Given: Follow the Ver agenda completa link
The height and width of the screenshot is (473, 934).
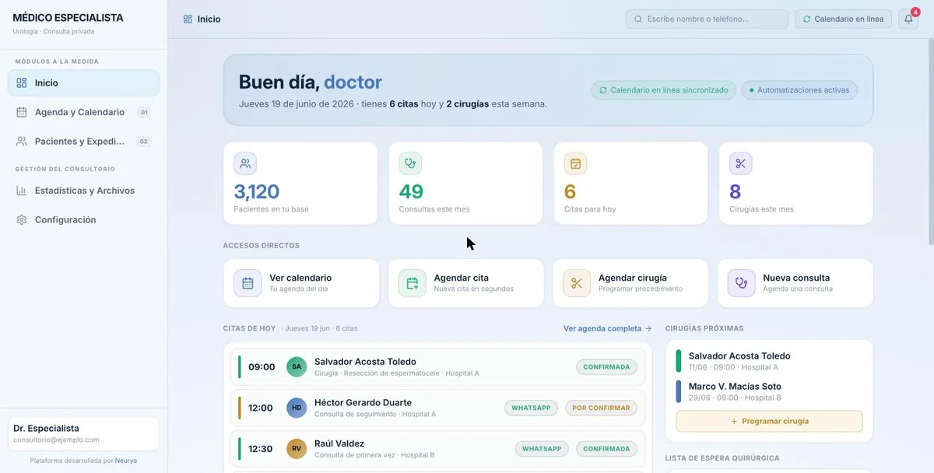Looking at the screenshot, I should (x=608, y=328).
